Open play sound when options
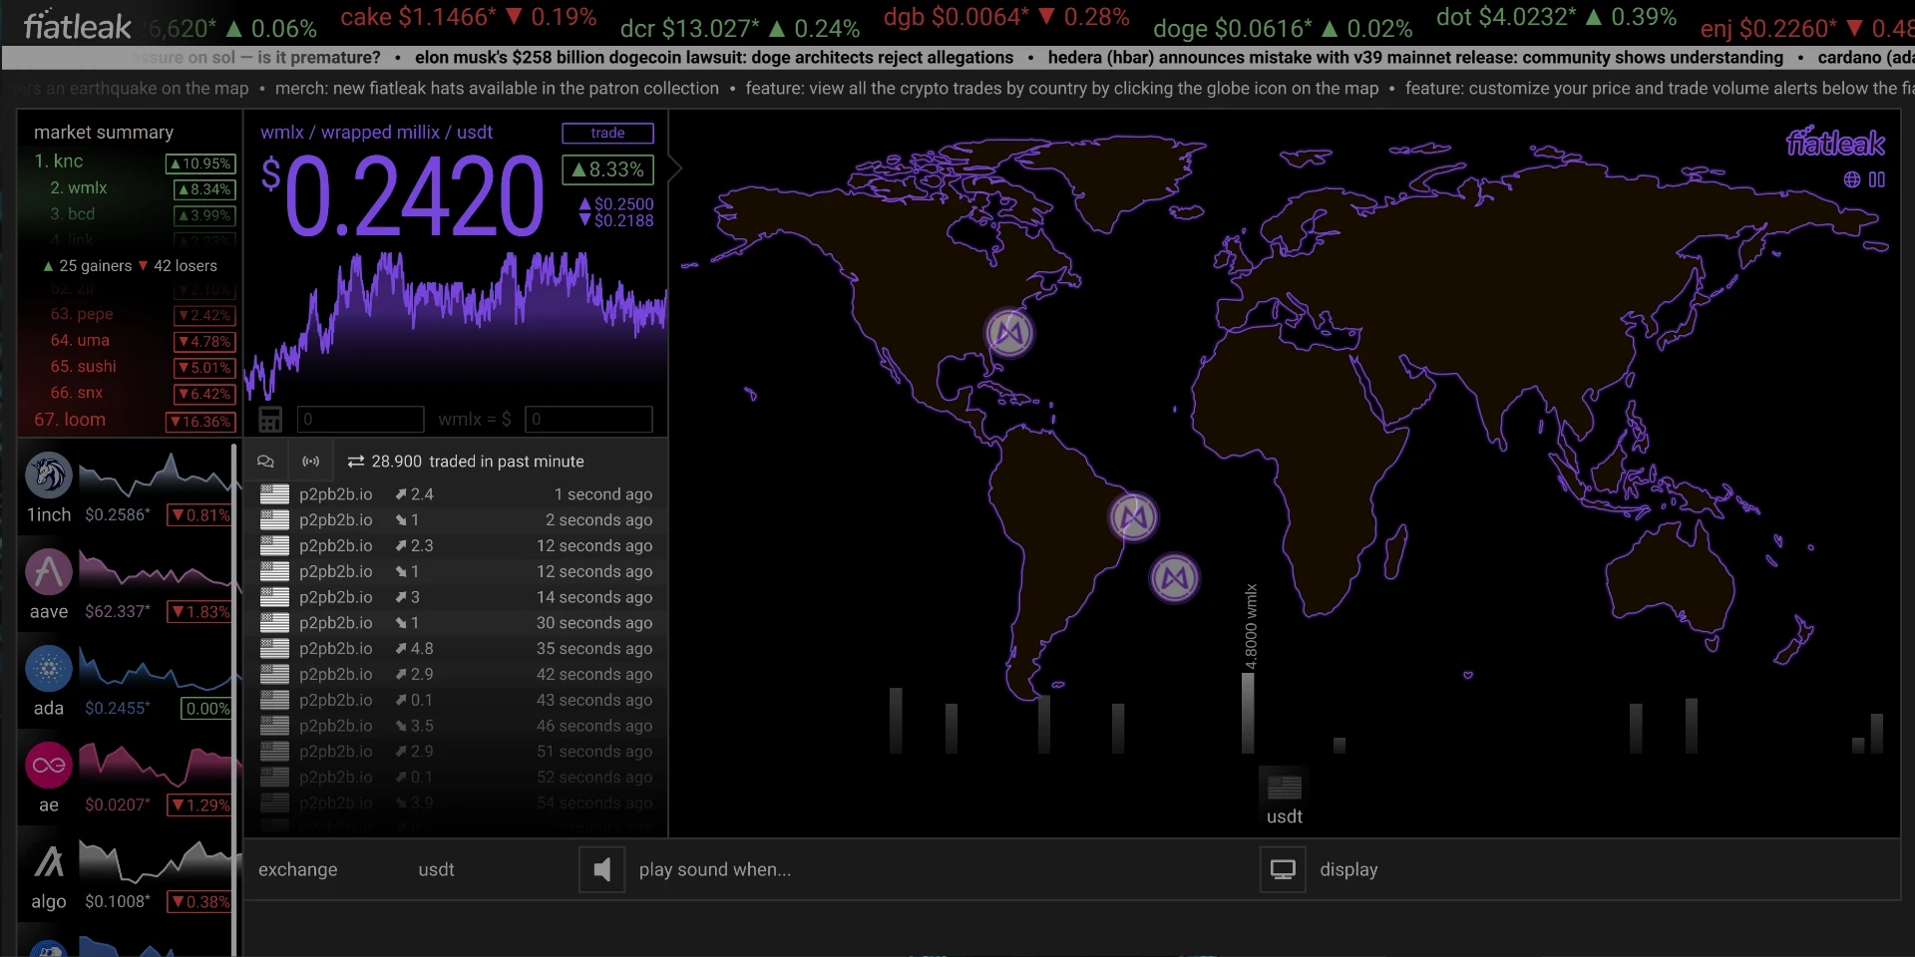Viewport: 1915px width, 957px height. (x=714, y=869)
